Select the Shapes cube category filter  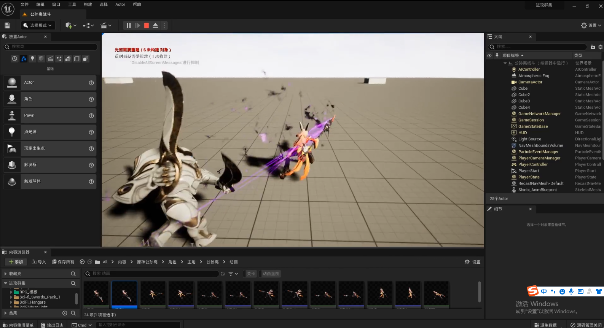(41, 59)
